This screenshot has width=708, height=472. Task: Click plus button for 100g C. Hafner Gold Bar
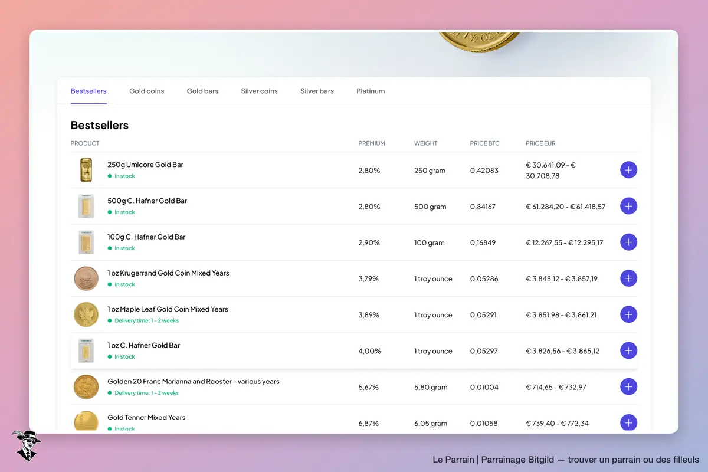pyautogui.click(x=629, y=242)
